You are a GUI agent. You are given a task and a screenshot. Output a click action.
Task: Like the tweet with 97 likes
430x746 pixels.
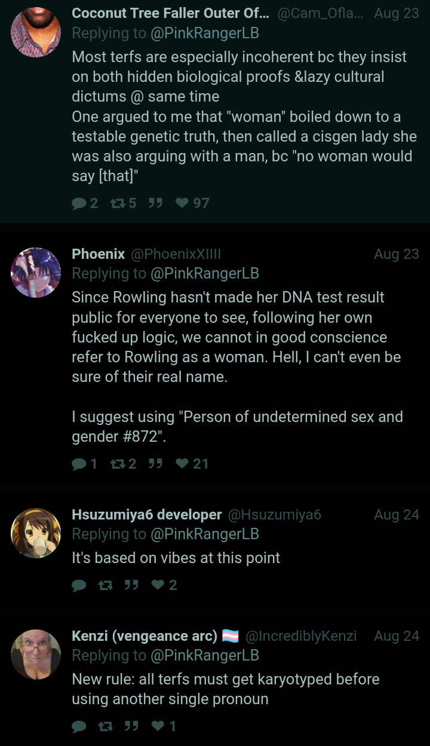pyautogui.click(x=182, y=203)
